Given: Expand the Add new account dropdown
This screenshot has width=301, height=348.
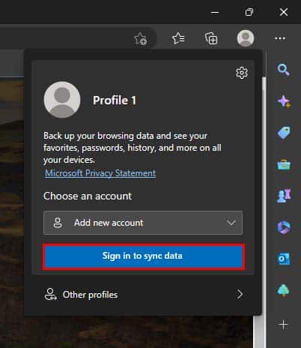Looking at the screenshot, I should coord(143,223).
